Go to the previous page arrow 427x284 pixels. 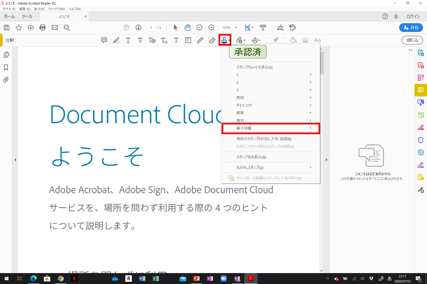126,28
